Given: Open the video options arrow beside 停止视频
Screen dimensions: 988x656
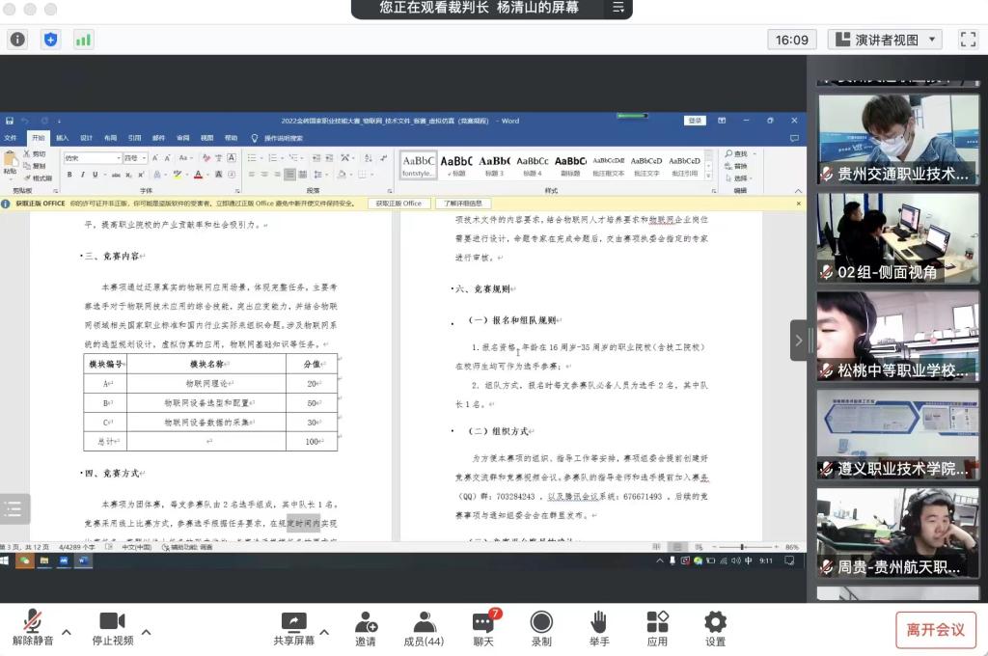Looking at the screenshot, I should (147, 632).
